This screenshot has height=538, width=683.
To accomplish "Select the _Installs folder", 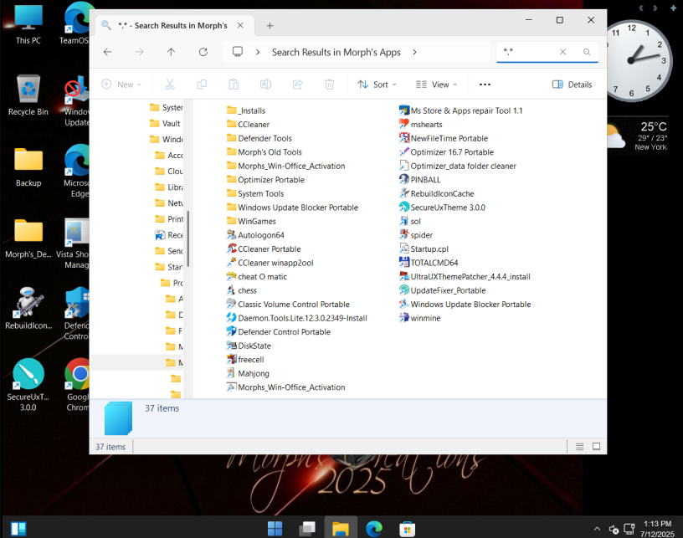I will pos(246,110).
